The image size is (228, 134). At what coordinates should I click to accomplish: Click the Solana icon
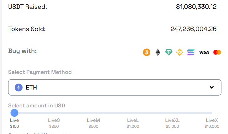[191, 52]
